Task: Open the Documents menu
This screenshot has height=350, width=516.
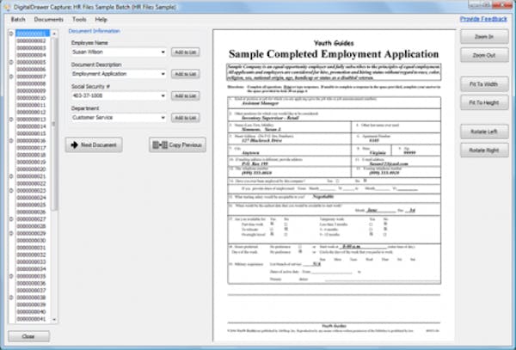Action: pyautogui.click(x=48, y=20)
